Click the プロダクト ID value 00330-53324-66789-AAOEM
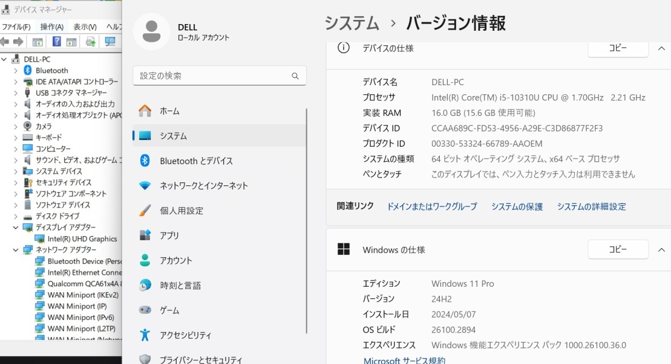 coord(486,144)
